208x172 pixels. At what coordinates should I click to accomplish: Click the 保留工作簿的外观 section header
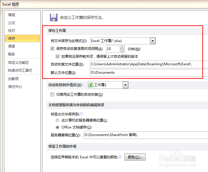tap(62, 146)
